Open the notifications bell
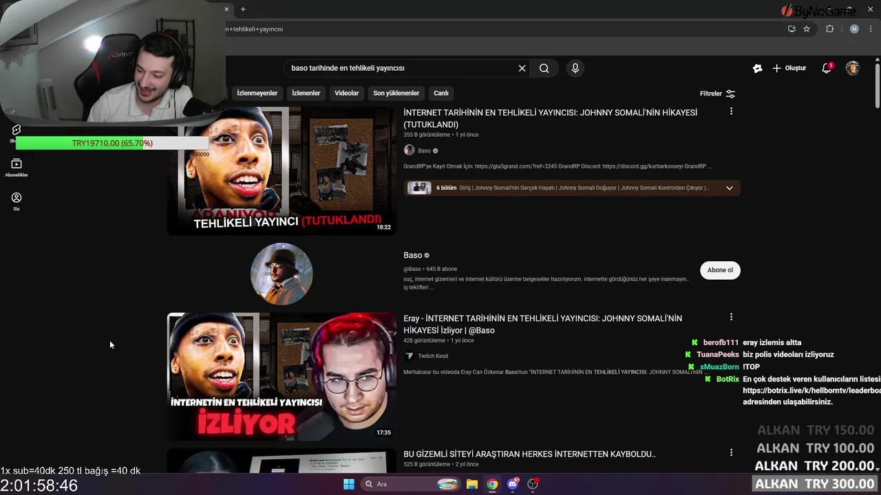881x495 pixels. click(827, 68)
